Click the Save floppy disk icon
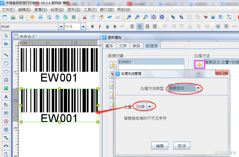Screen dimensions: 239x157 21,17
